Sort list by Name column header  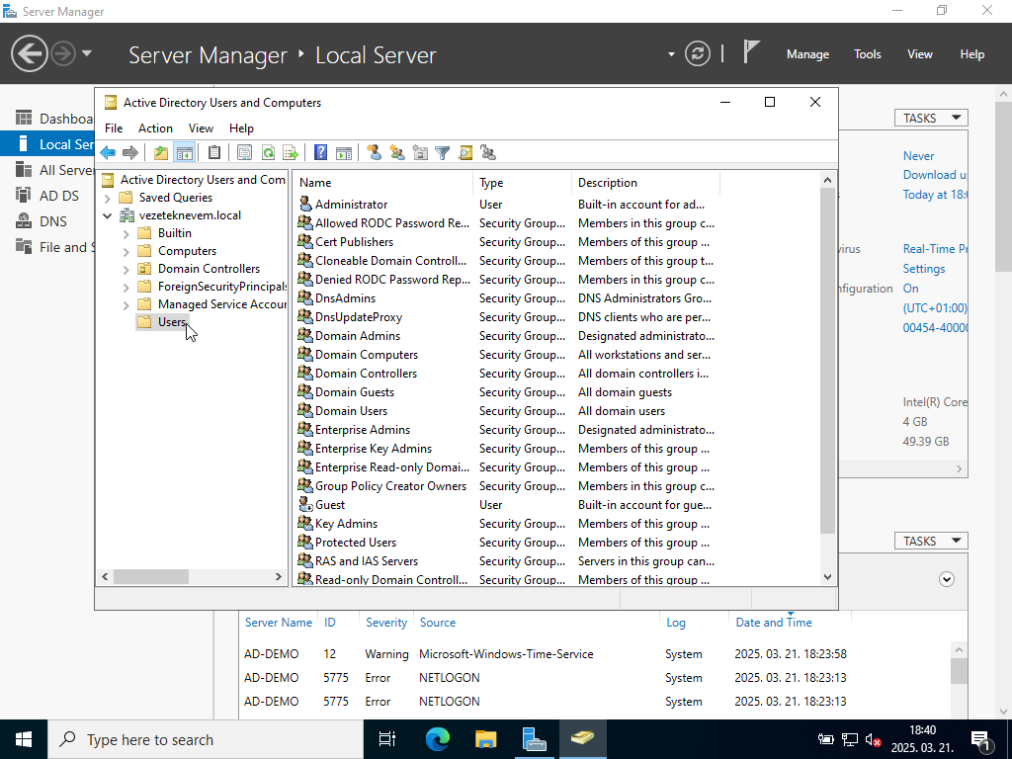[315, 183]
